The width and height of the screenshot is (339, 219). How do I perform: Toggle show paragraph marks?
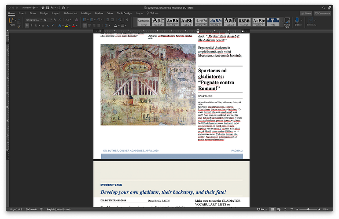(127, 20)
